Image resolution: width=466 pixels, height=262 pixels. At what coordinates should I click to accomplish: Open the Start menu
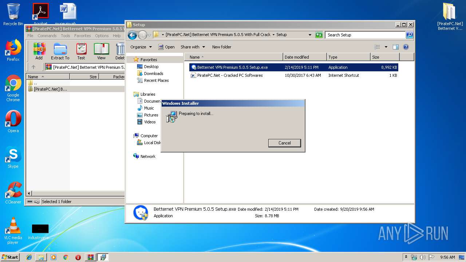pos(10,257)
